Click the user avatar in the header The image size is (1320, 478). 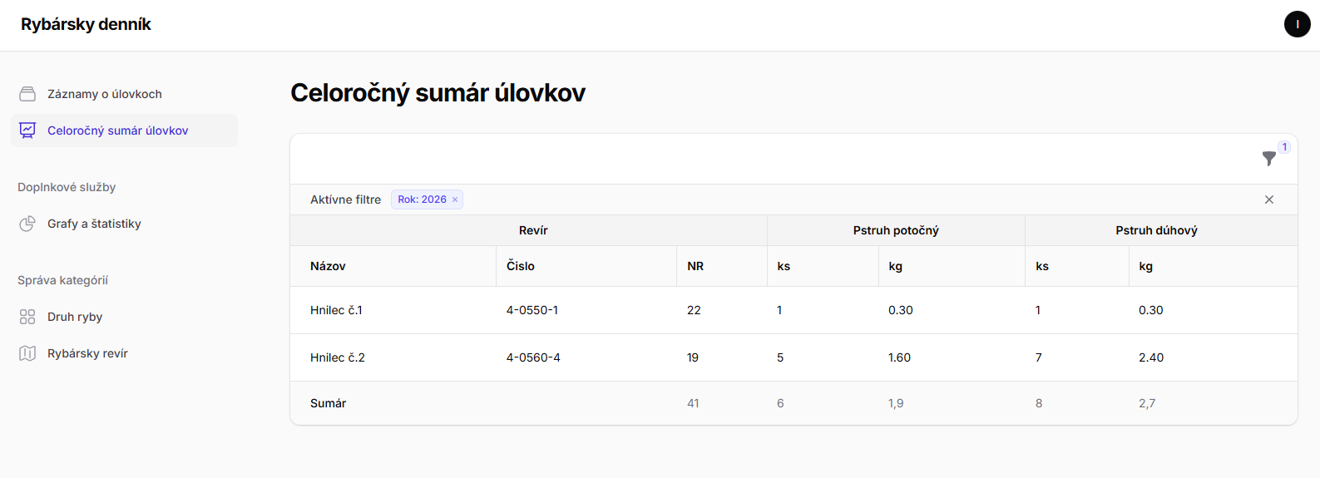tap(1298, 24)
